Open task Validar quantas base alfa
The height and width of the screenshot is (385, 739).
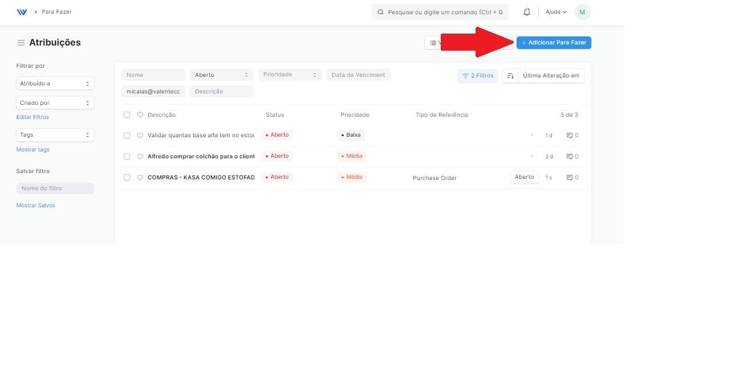tap(201, 136)
